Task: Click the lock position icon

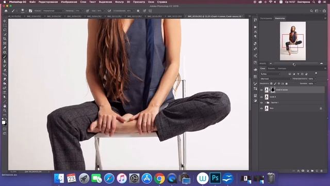Action: tap(279, 84)
